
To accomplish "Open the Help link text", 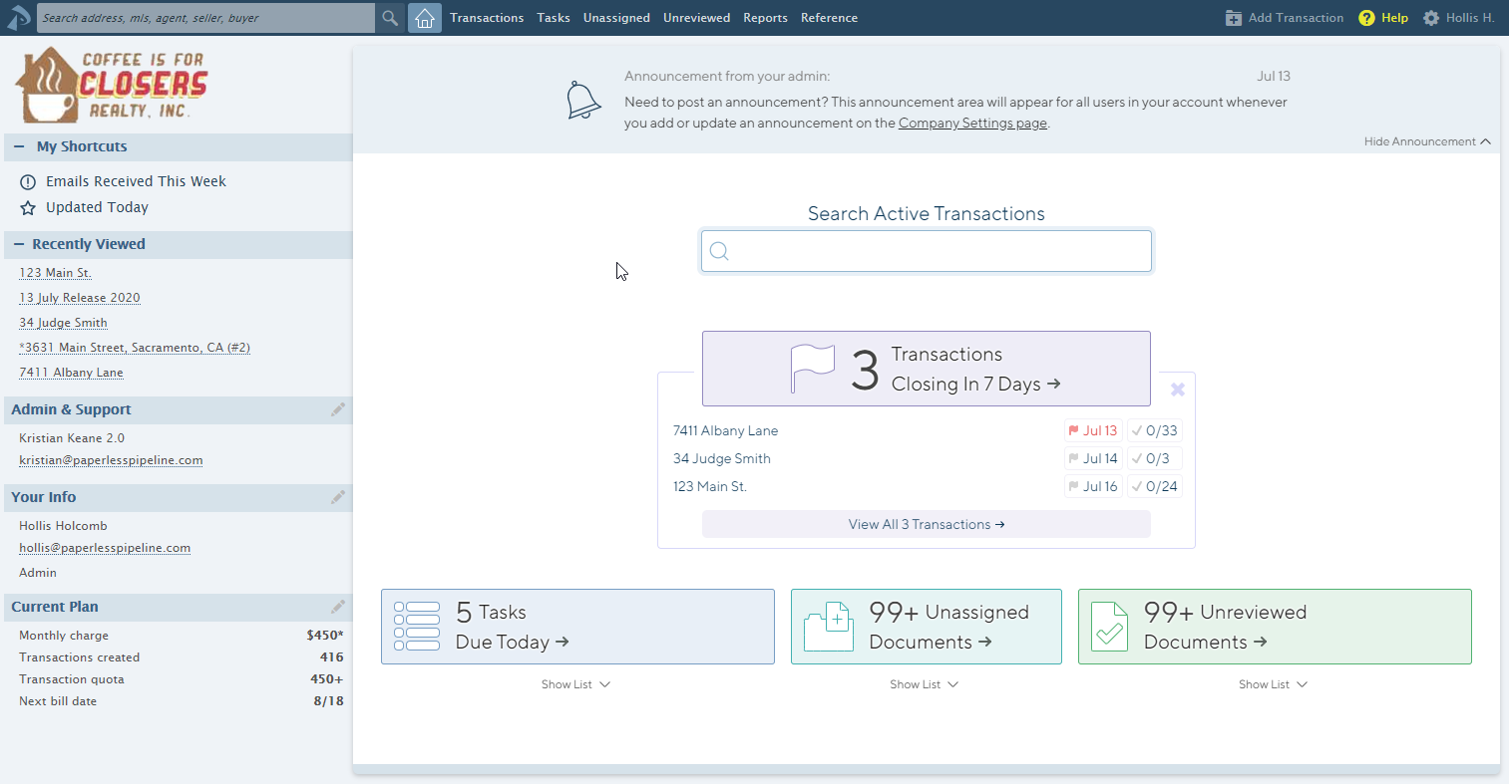I will tap(1394, 18).
